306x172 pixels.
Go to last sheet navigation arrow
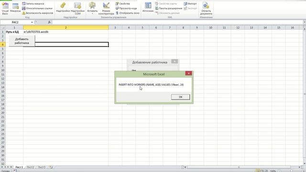[x=11, y=167]
